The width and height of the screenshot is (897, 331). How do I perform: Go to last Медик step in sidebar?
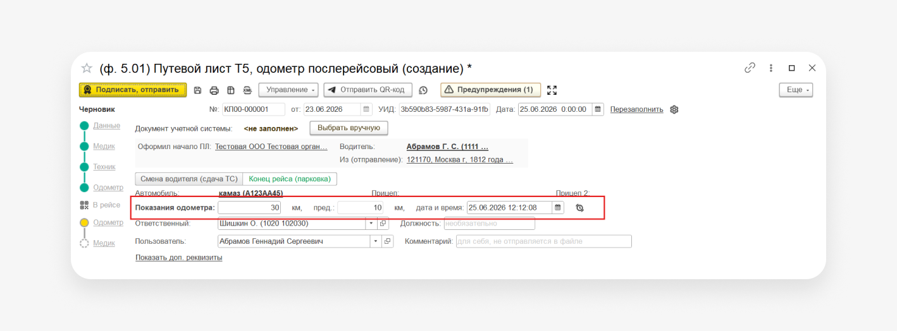pos(104,243)
